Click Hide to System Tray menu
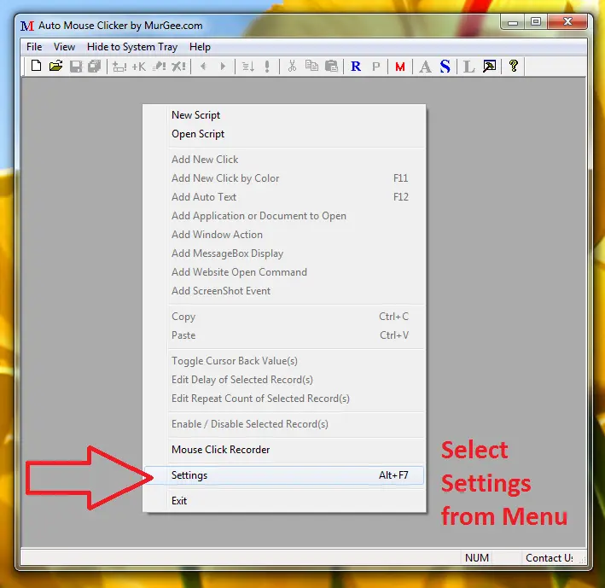 point(132,47)
